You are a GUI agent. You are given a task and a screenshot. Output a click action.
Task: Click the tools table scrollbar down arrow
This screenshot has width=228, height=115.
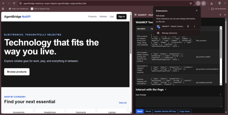pos(221,84)
